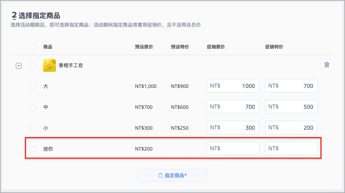Click the 促销原价 column header
The image size is (345, 193).
(216, 47)
